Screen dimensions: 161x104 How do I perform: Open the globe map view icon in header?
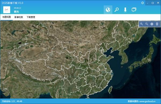(108, 10)
